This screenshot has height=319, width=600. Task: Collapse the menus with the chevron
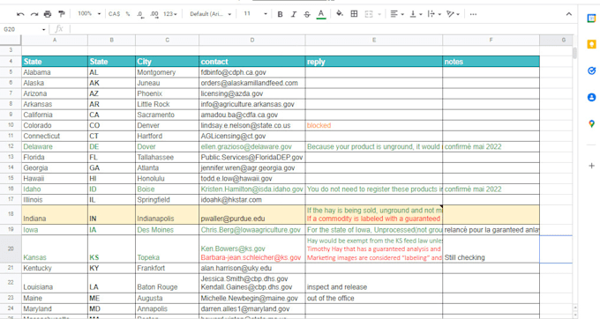[x=568, y=14]
